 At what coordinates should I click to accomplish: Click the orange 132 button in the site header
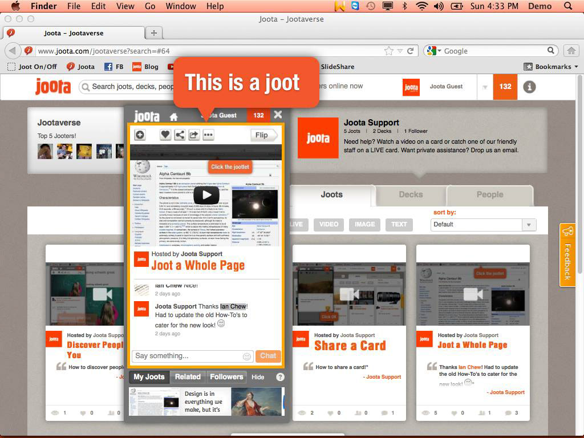pos(505,87)
